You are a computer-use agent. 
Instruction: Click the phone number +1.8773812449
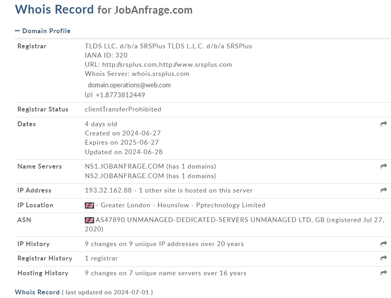120,95
